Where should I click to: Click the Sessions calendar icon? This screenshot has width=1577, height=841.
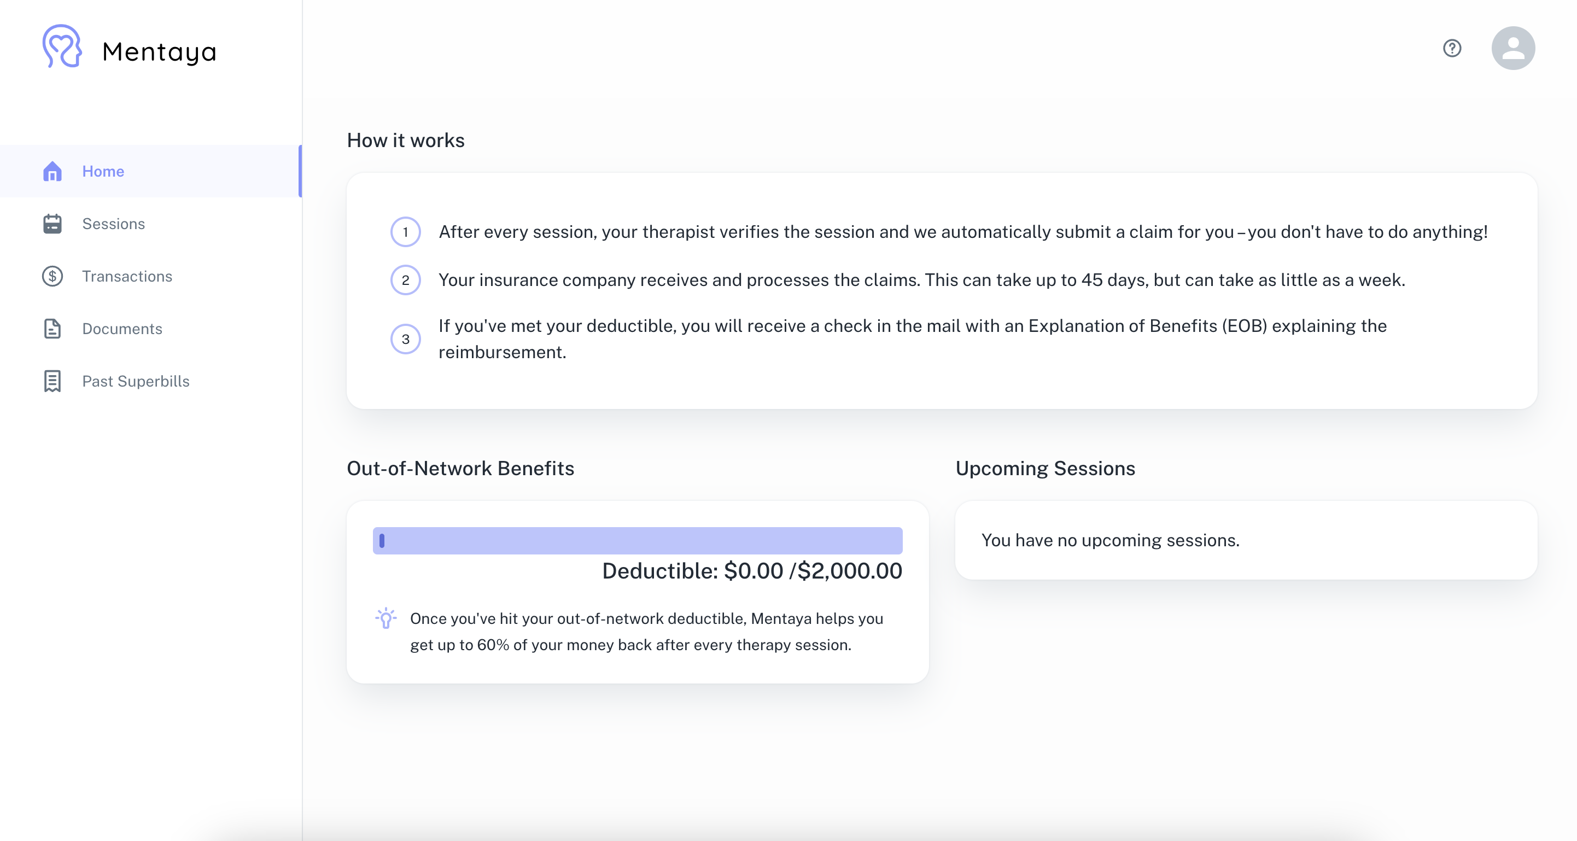point(52,224)
